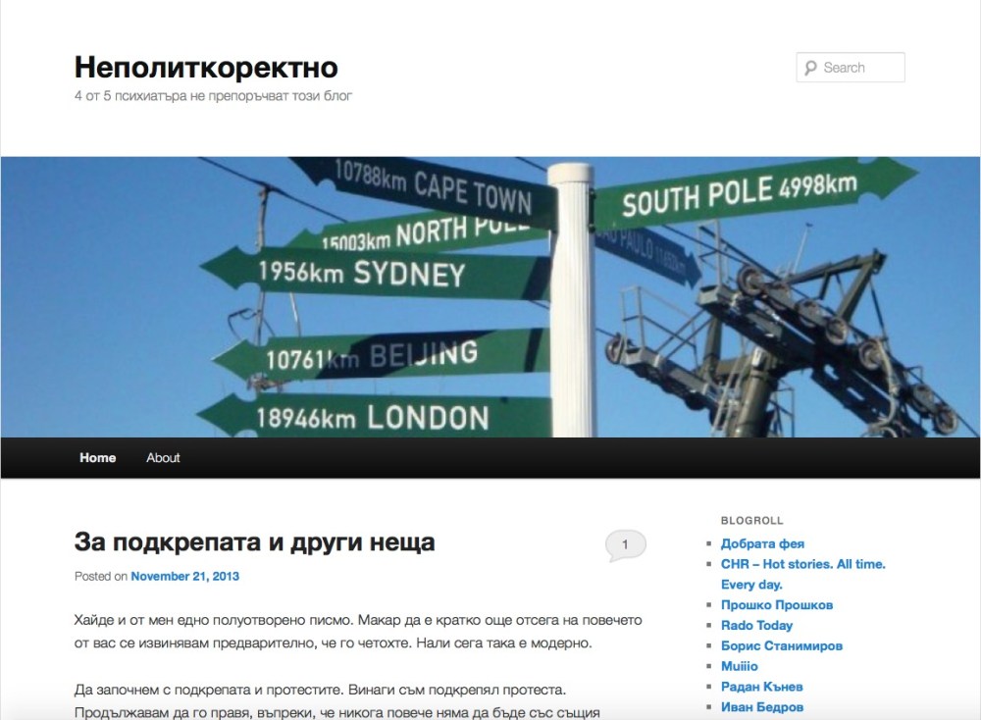
Task: Visit the Добрата фея blogroll link
Action: pyautogui.click(x=761, y=542)
